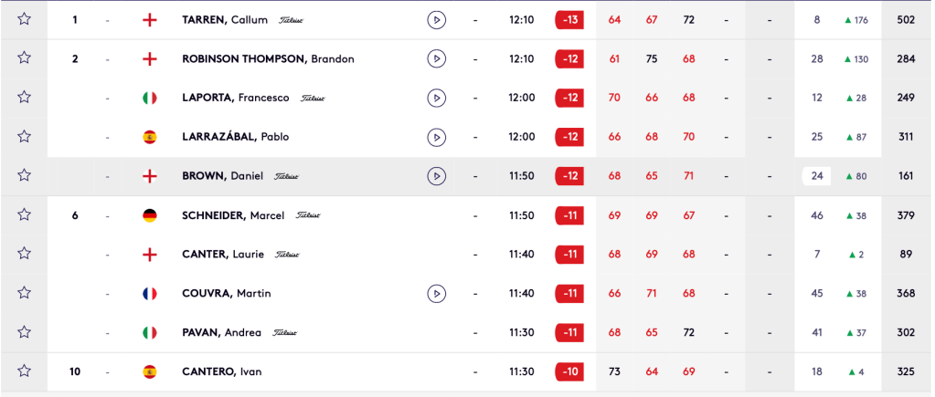Play Daniel Brown's shot video
Viewport: 935px width, 397px height.
coord(436,176)
